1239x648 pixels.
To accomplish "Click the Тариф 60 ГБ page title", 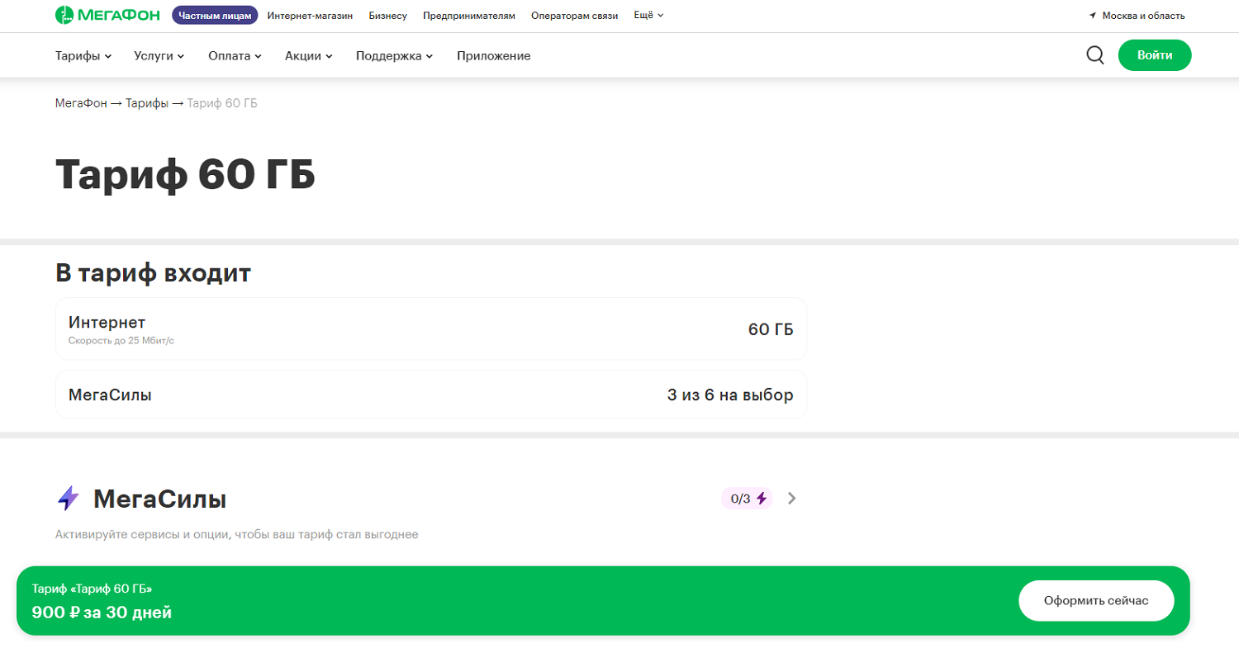I will pyautogui.click(x=186, y=174).
